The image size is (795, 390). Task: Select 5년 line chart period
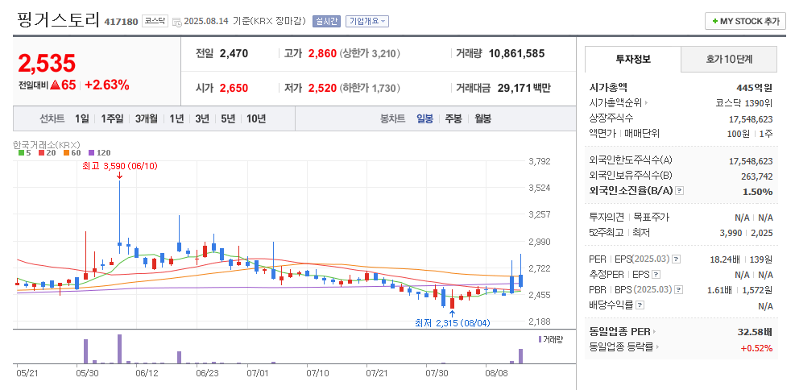coord(228,118)
